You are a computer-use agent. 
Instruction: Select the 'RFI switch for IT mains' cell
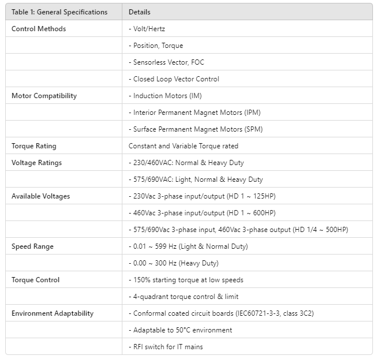(x=166, y=347)
